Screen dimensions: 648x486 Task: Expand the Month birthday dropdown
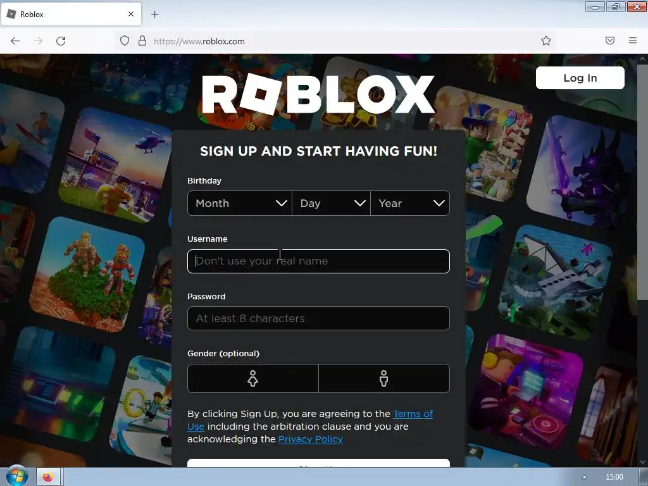[x=240, y=203]
